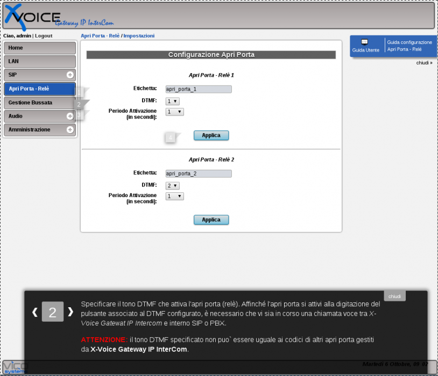Expand the SIP menu plus icon

[x=70, y=75]
